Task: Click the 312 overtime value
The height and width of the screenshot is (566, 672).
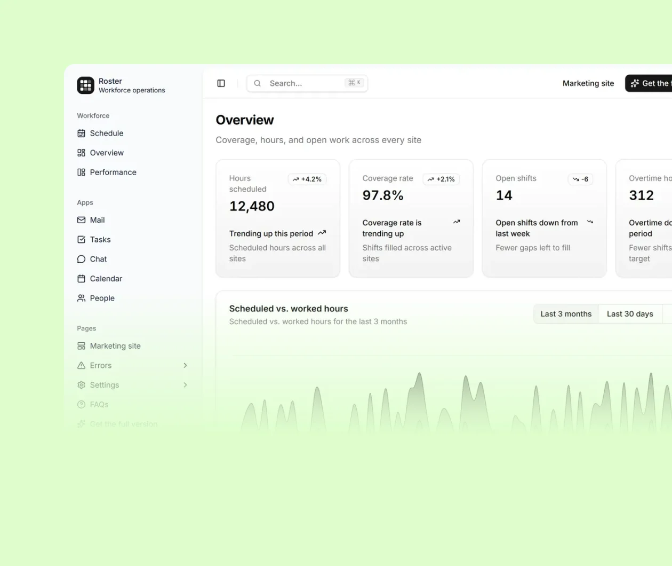Action: (x=641, y=195)
